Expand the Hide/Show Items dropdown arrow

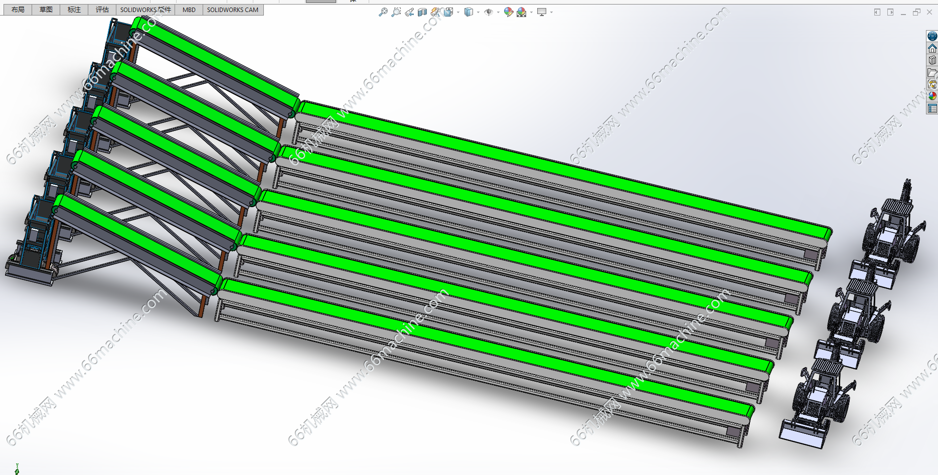[498, 12]
